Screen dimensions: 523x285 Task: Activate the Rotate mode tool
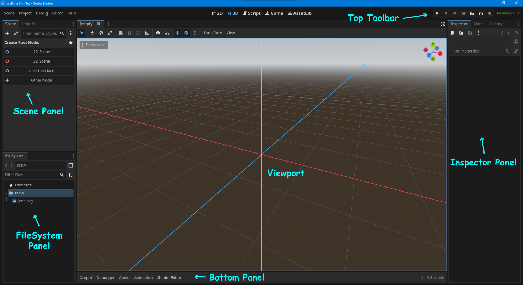point(101,33)
